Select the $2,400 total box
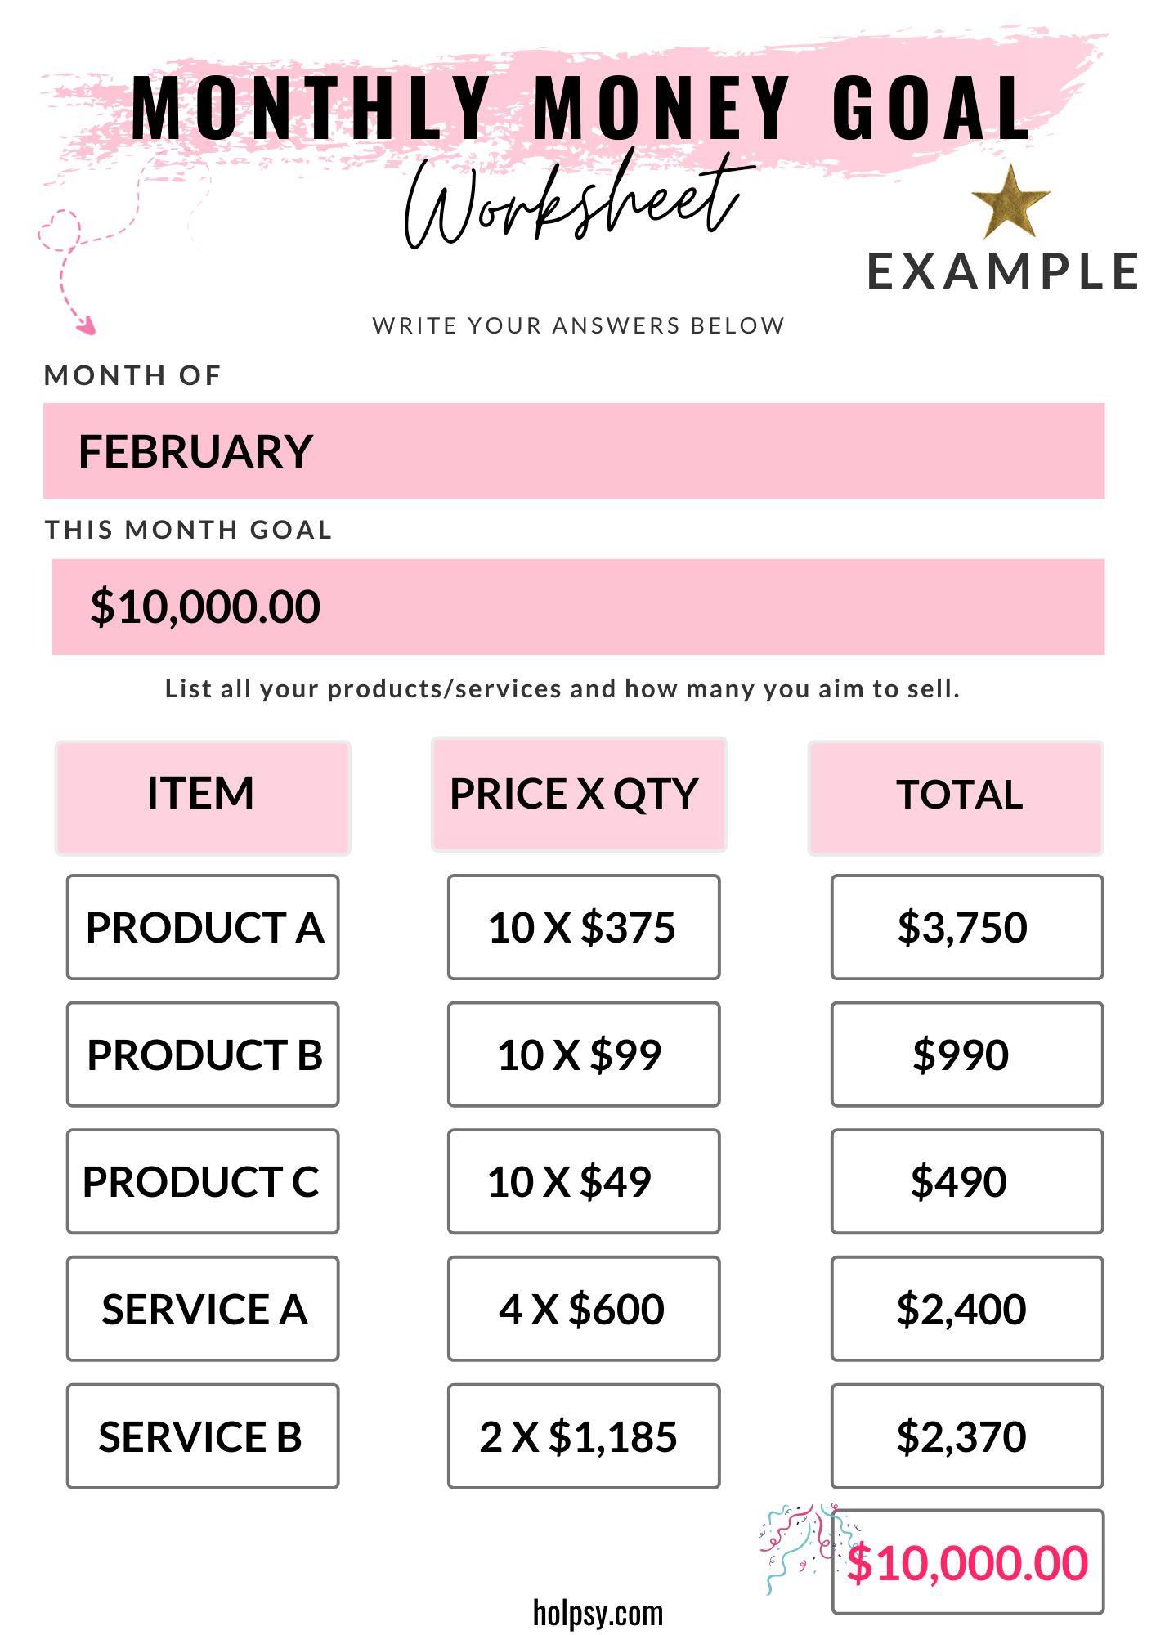The image size is (1156, 1635). (x=966, y=1308)
